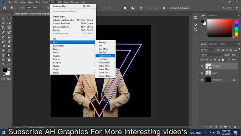Switch to the Swatches tab
This screenshot has width=241, height=136.
[x=212, y=16]
